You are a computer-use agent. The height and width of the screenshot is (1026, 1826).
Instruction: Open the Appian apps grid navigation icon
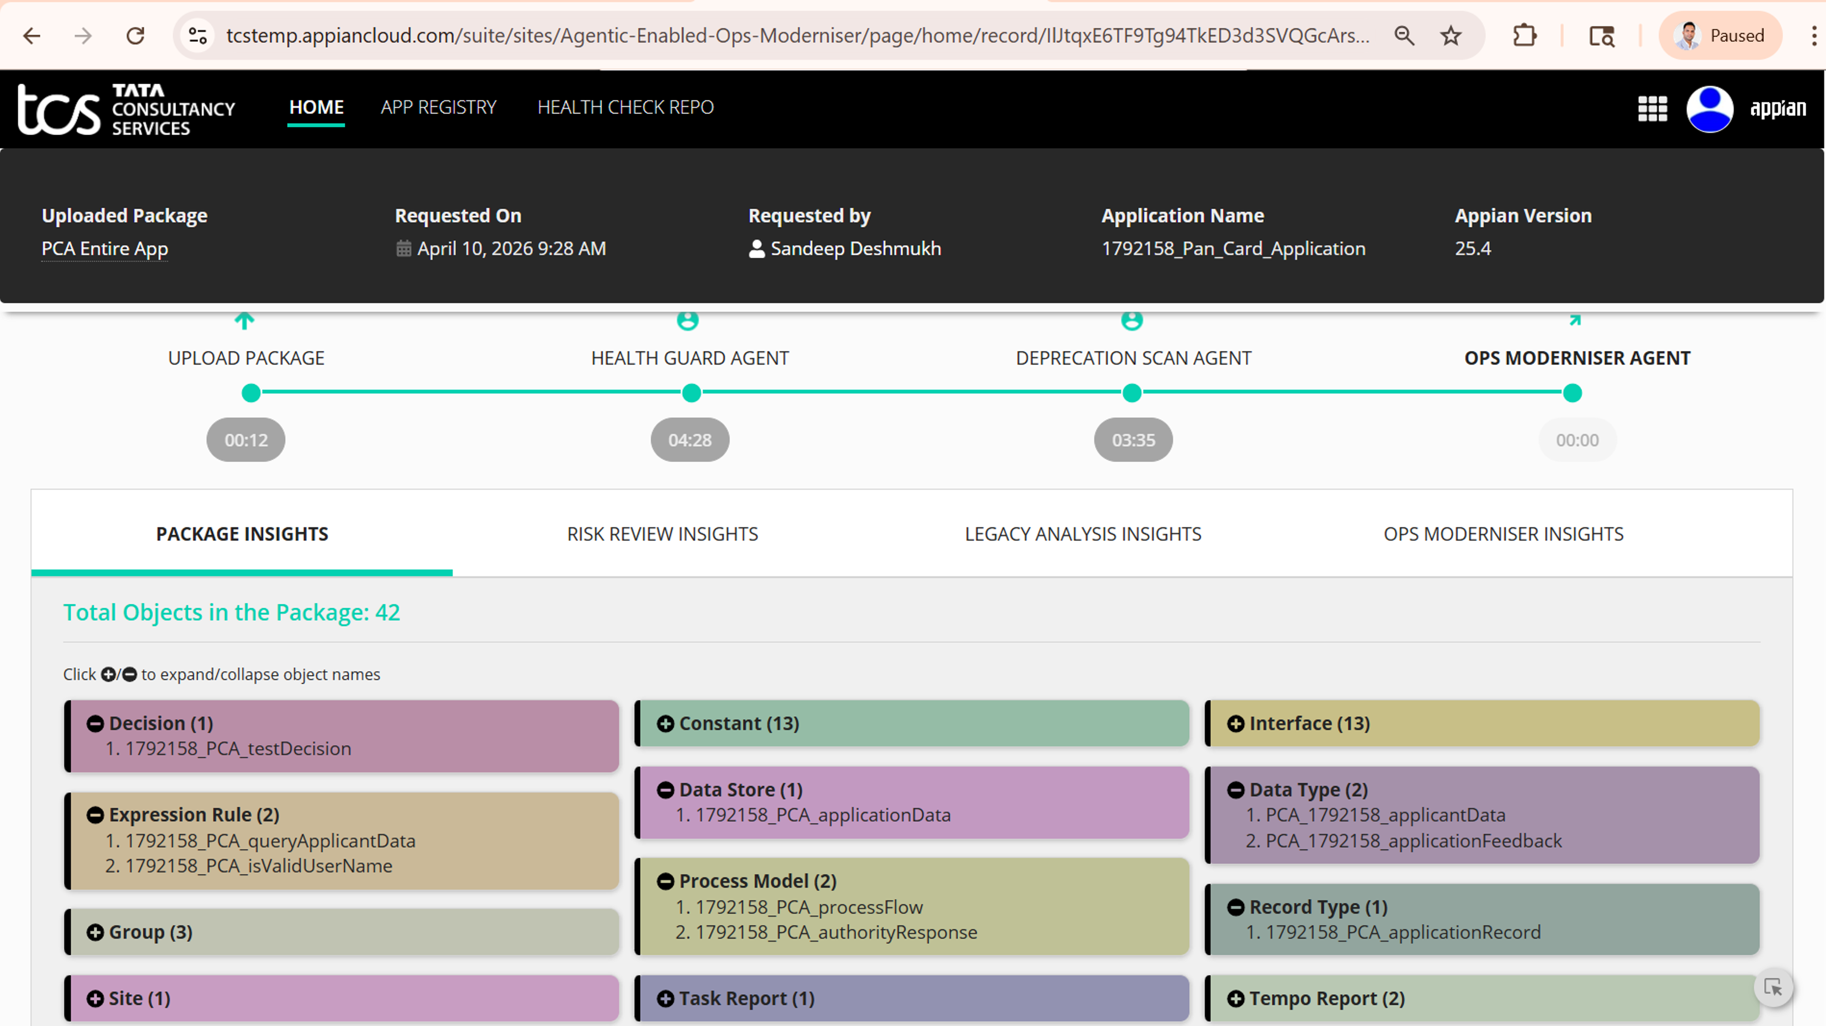point(1652,108)
